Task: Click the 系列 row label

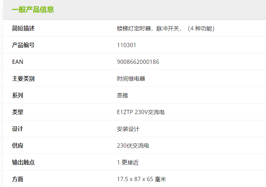Action: pos(18,96)
